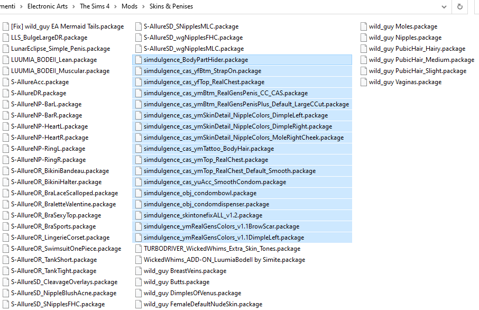Select the file icon of wild_guy PubicHair_Hairy.package

pos(364,49)
